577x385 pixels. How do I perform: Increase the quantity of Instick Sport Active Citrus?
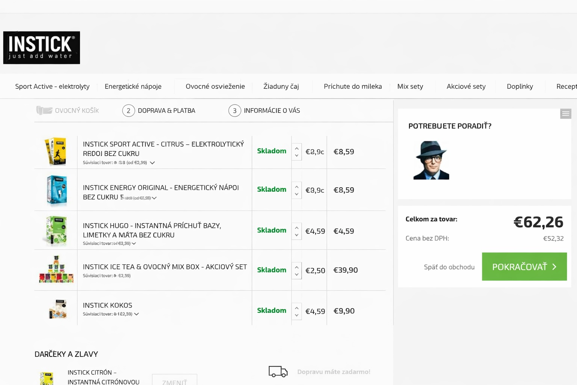coord(297,148)
